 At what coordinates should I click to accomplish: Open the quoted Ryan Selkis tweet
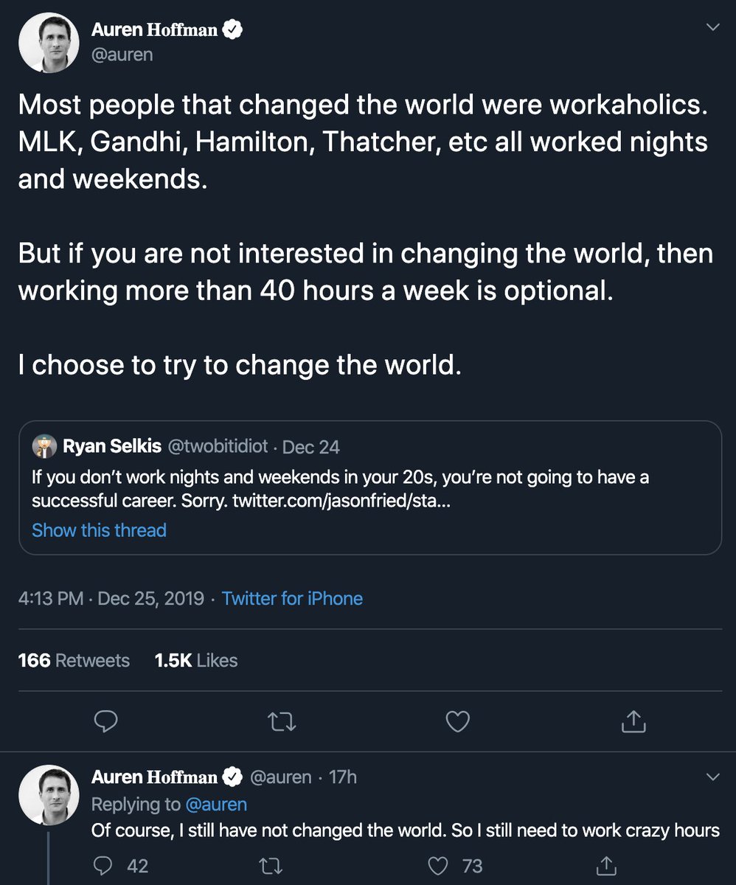pos(369,487)
